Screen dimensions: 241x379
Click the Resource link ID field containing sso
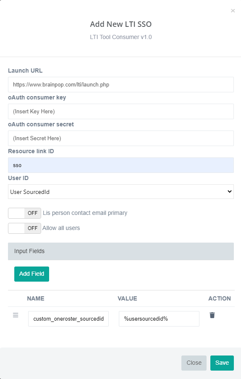pyautogui.click(x=121, y=165)
